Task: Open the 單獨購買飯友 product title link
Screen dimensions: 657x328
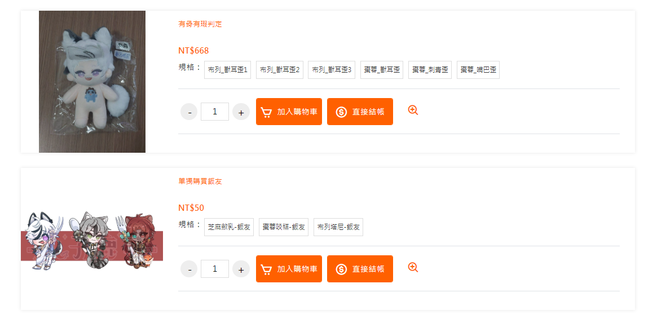Action: tap(200, 181)
